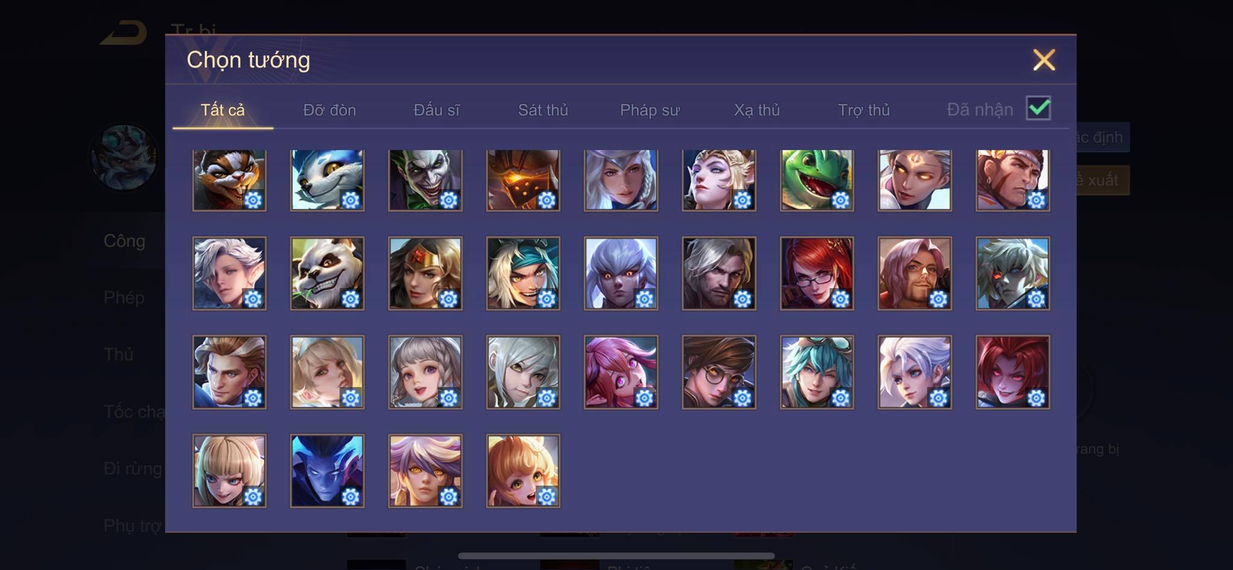Pick the pink-haired girl hero portrait

pos(621,372)
